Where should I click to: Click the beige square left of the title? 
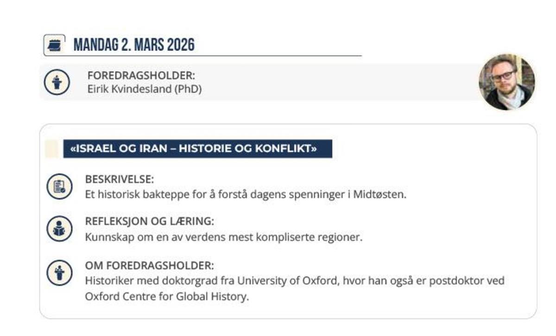click(51, 149)
